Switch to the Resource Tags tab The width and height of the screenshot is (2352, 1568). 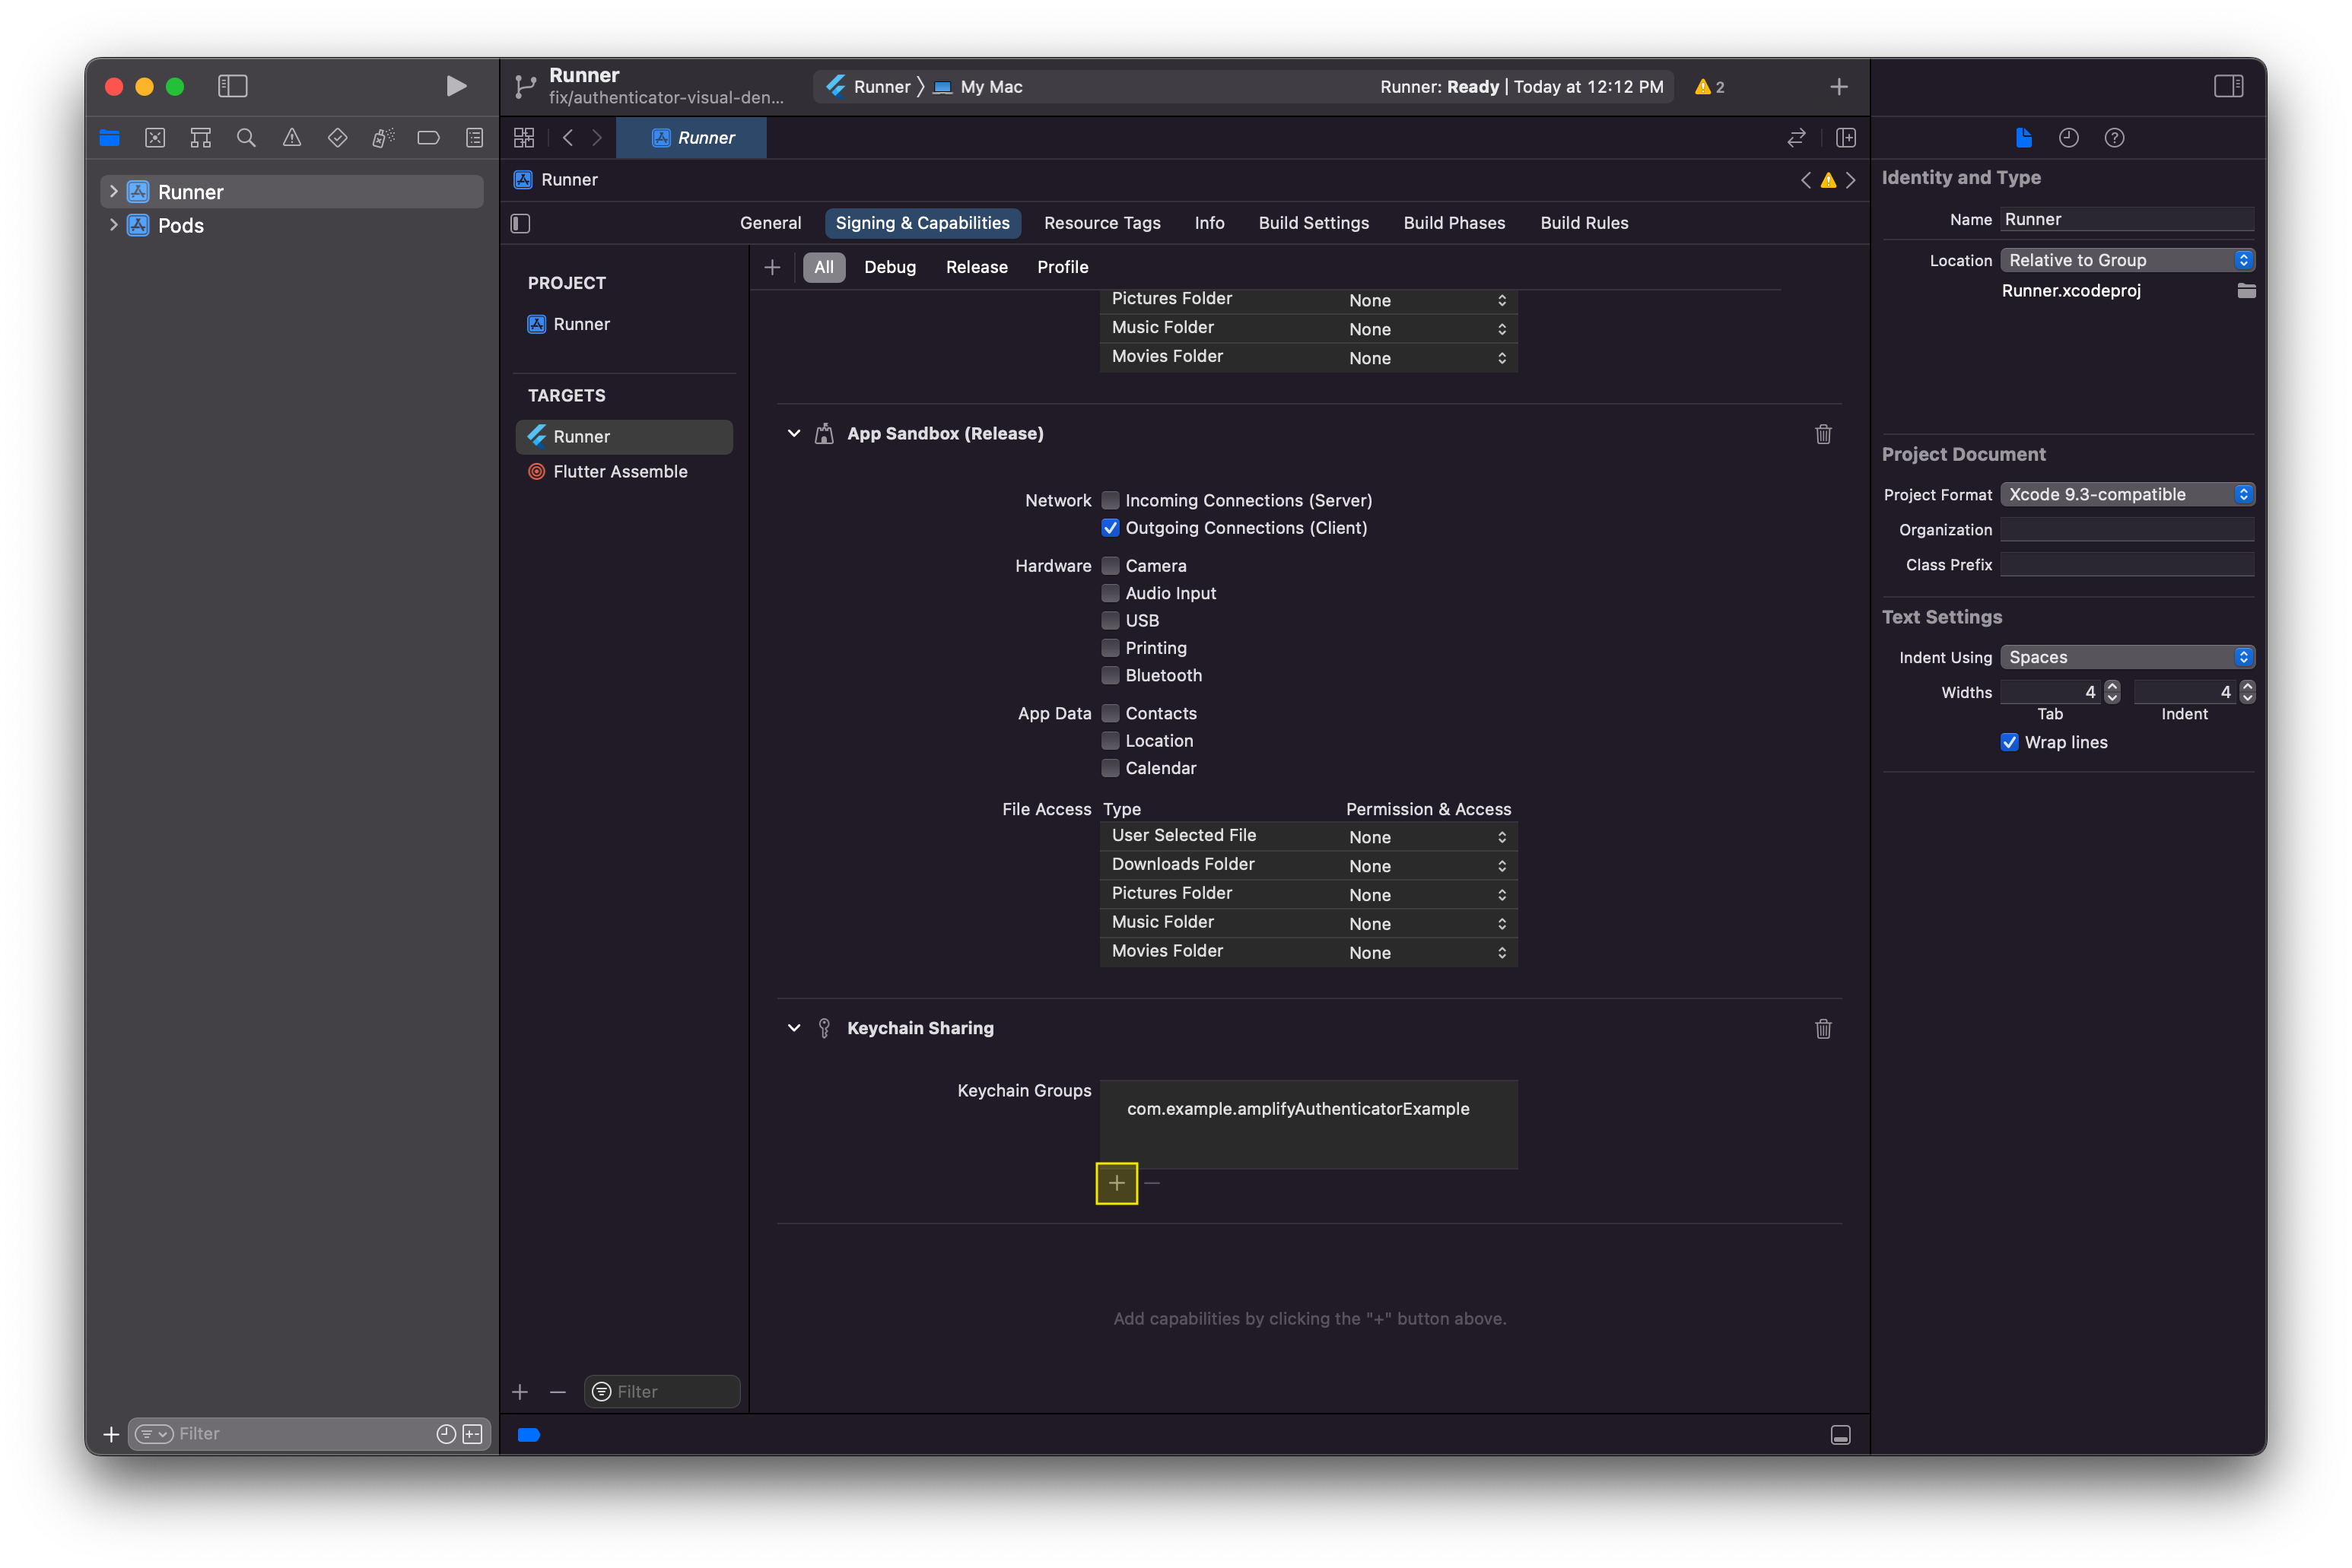coord(1101,223)
